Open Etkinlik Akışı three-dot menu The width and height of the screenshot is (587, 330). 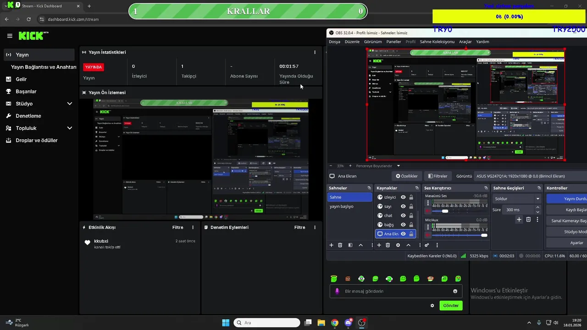(193, 227)
